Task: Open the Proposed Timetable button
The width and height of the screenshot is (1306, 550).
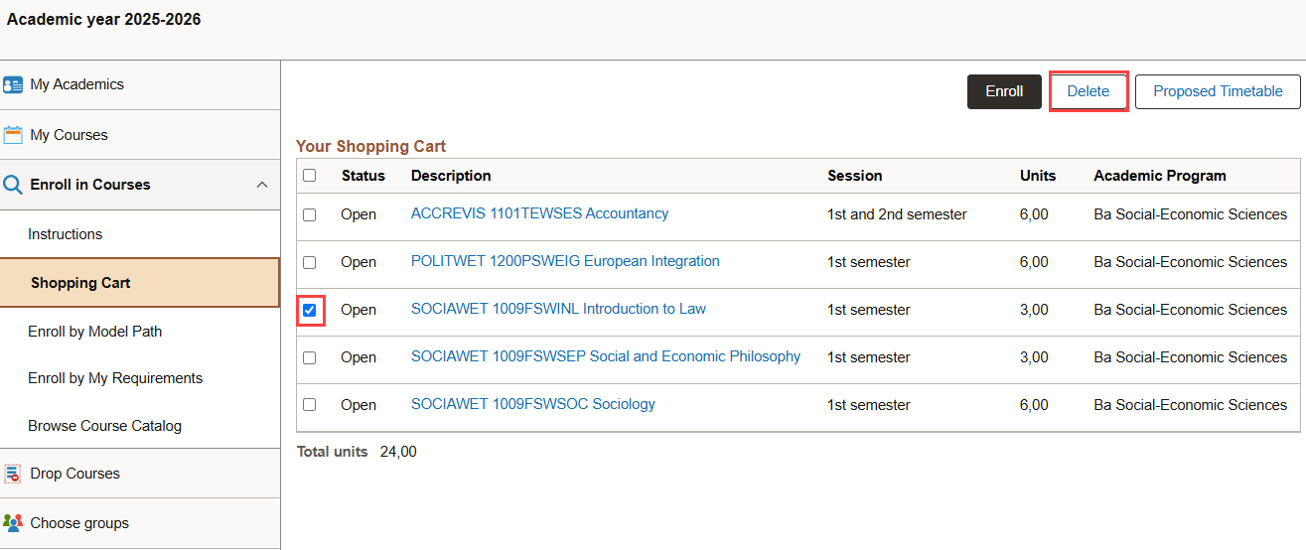Action: tap(1218, 91)
